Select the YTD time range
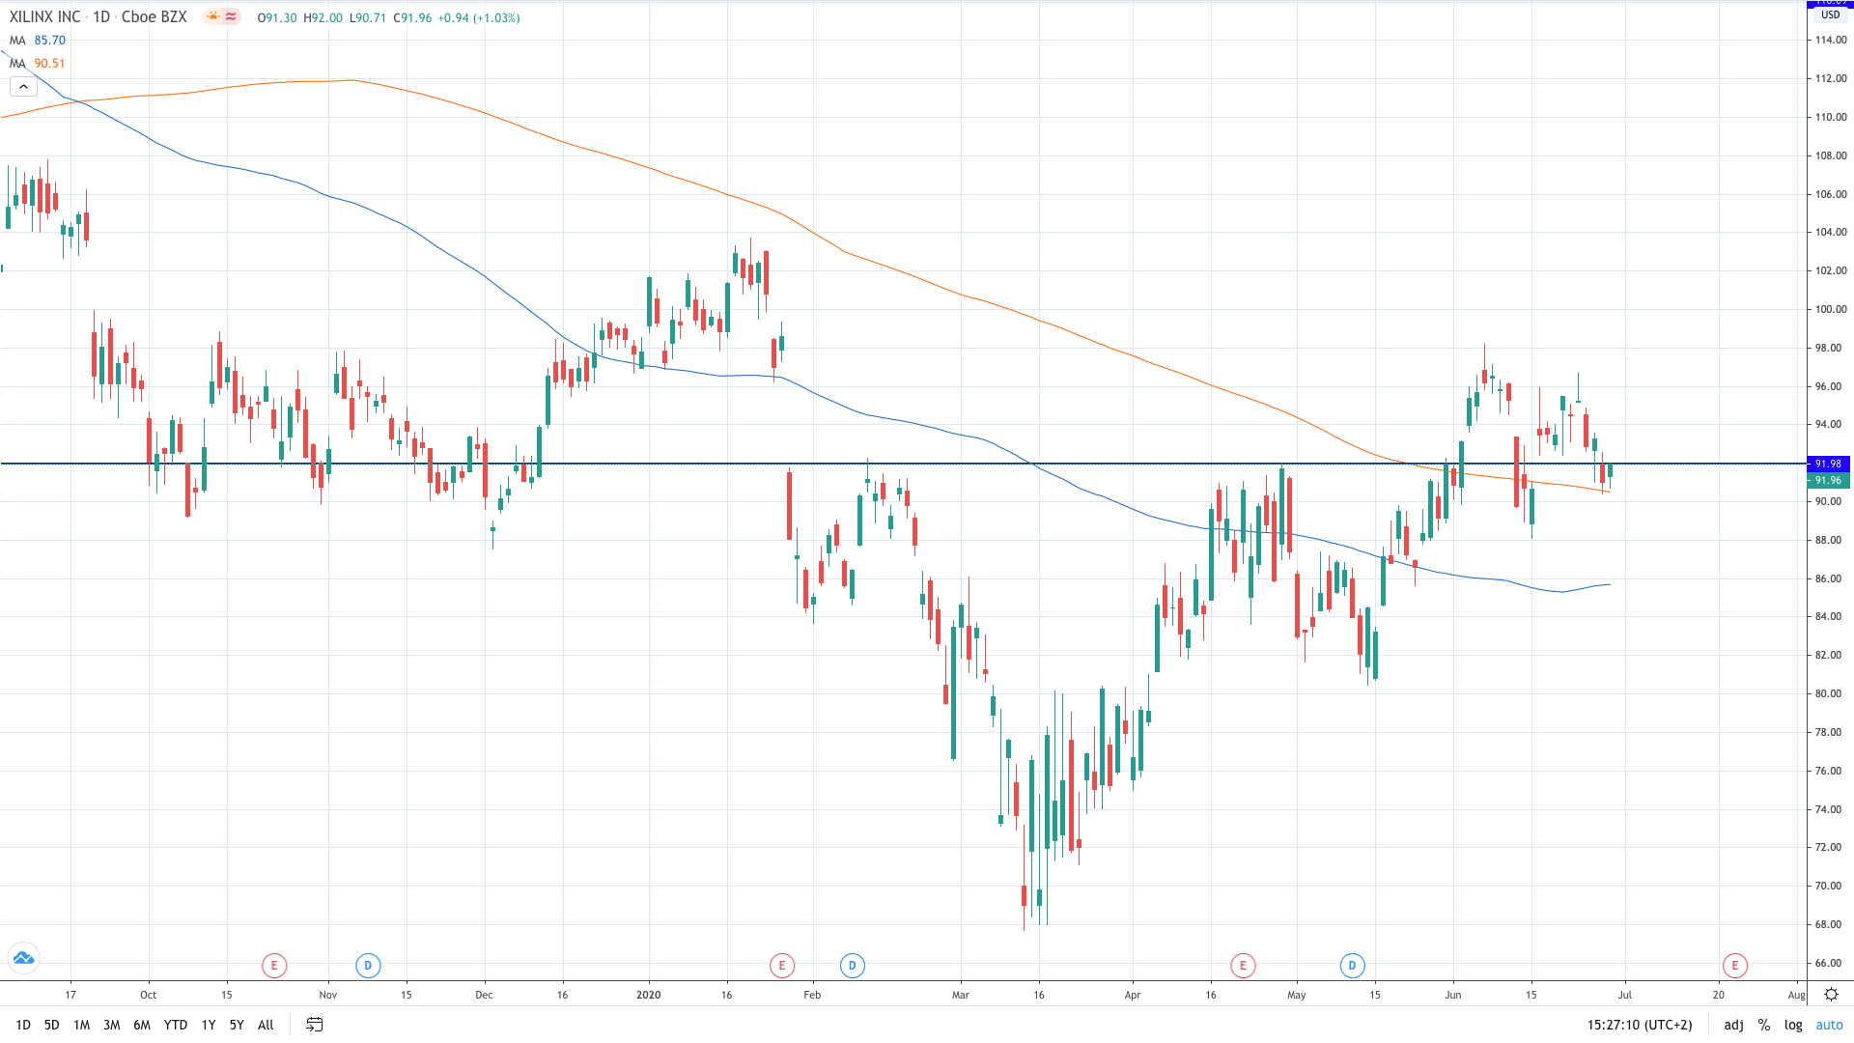The image size is (1854, 1043). tap(176, 1025)
